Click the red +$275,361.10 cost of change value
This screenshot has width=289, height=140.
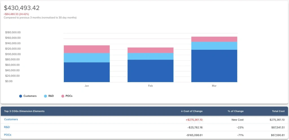click(194, 120)
